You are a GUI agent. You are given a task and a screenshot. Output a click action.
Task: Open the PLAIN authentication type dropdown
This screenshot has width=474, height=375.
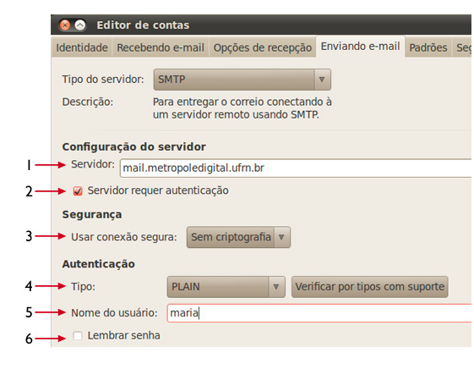tap(226, 287)
